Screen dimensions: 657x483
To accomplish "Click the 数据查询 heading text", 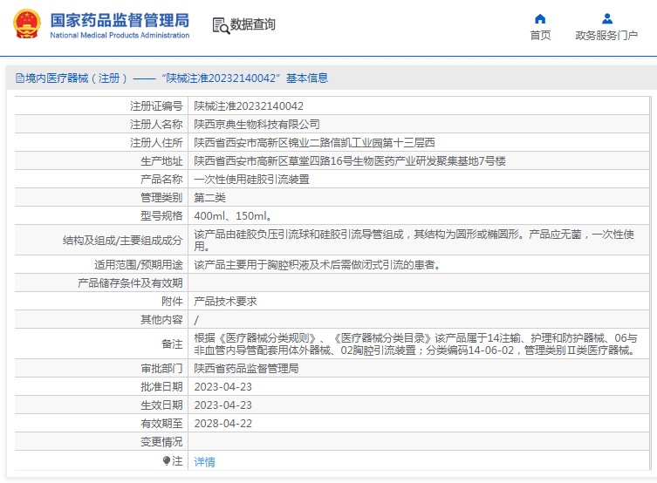I will pyautogui.click(x=253, y=24).
